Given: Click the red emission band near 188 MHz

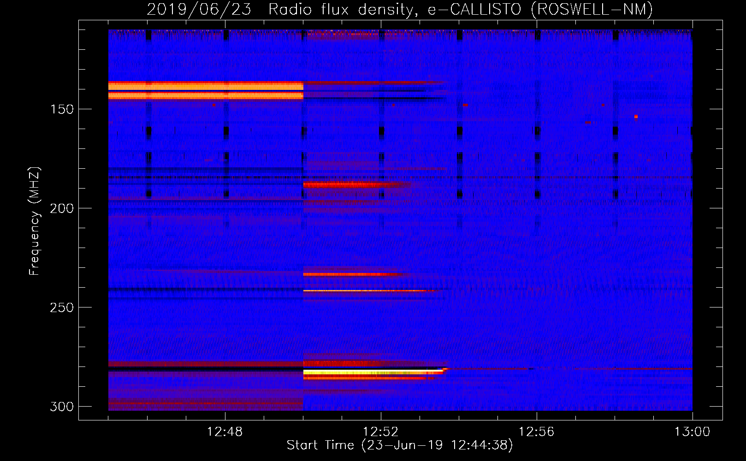Looking at the screenshot, I should point(357,185).
